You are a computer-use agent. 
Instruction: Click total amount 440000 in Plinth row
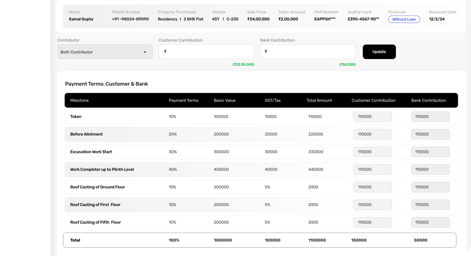[316, 169]
